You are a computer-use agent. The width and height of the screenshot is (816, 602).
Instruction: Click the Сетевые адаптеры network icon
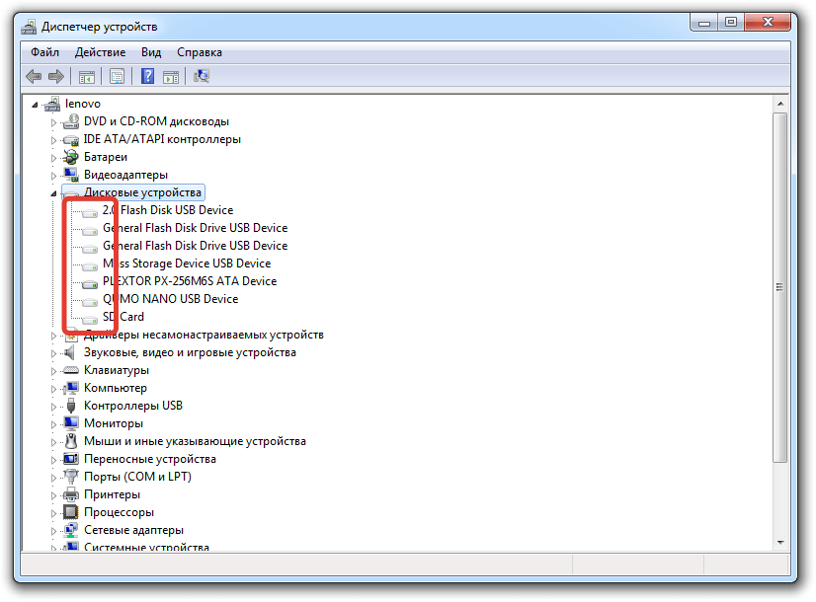[71, 530]
